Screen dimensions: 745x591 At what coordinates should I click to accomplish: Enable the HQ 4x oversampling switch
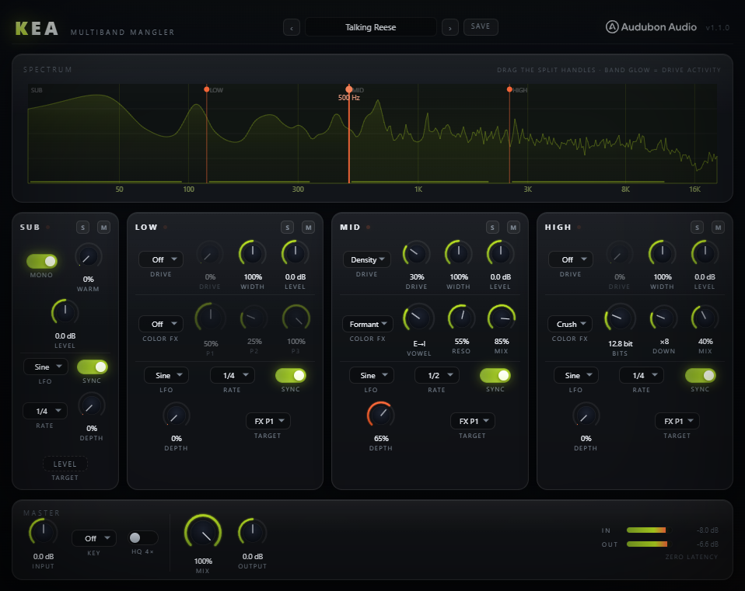pyautogui.click(x=142, y=537)
